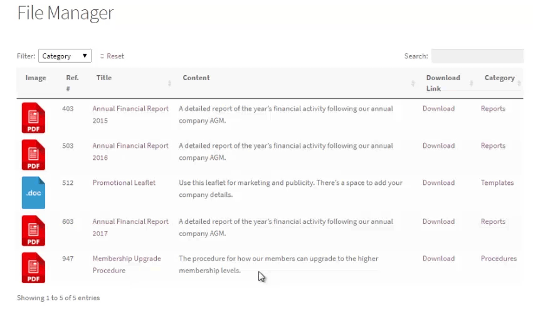Click the Reset filter icon
This screenshot has height=317, width=533.
point(102,56)
